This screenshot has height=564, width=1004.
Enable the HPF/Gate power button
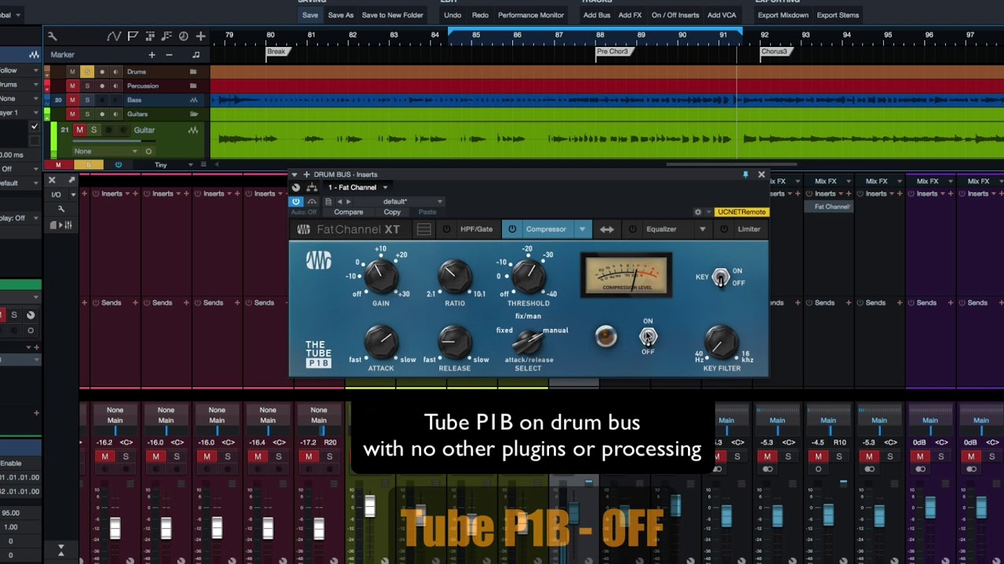(447, 230)
